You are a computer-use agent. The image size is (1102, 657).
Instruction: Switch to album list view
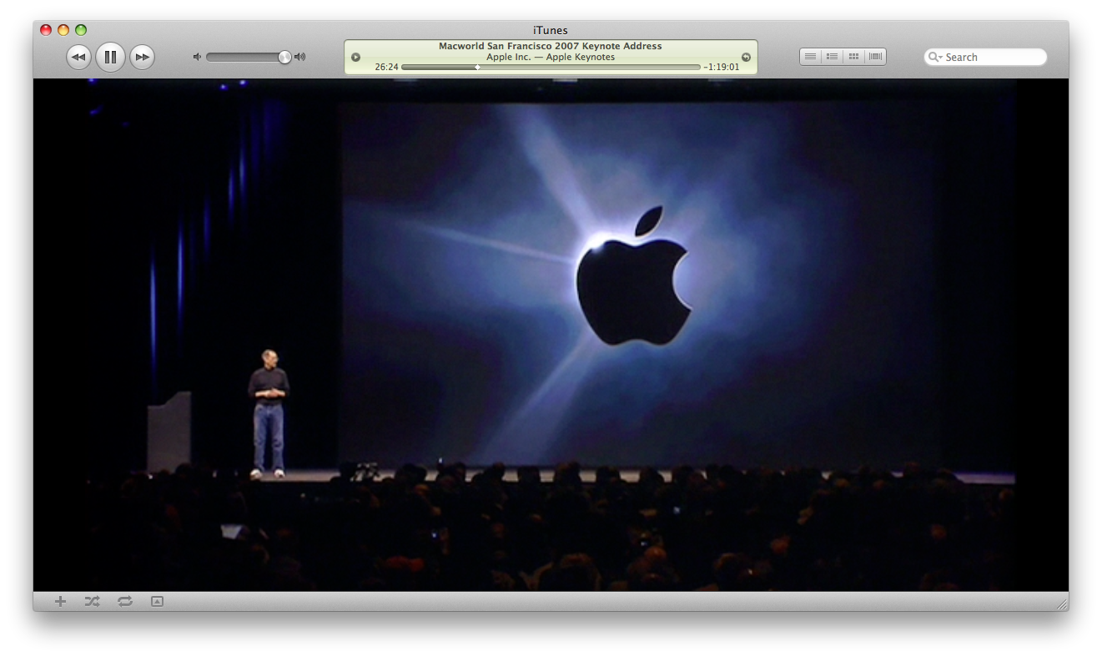(x=832, y=57)
